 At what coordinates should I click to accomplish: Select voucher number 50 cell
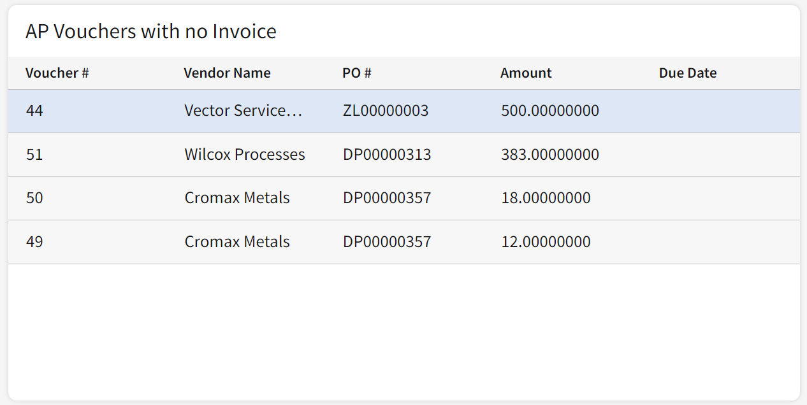[x=34, y=198]
